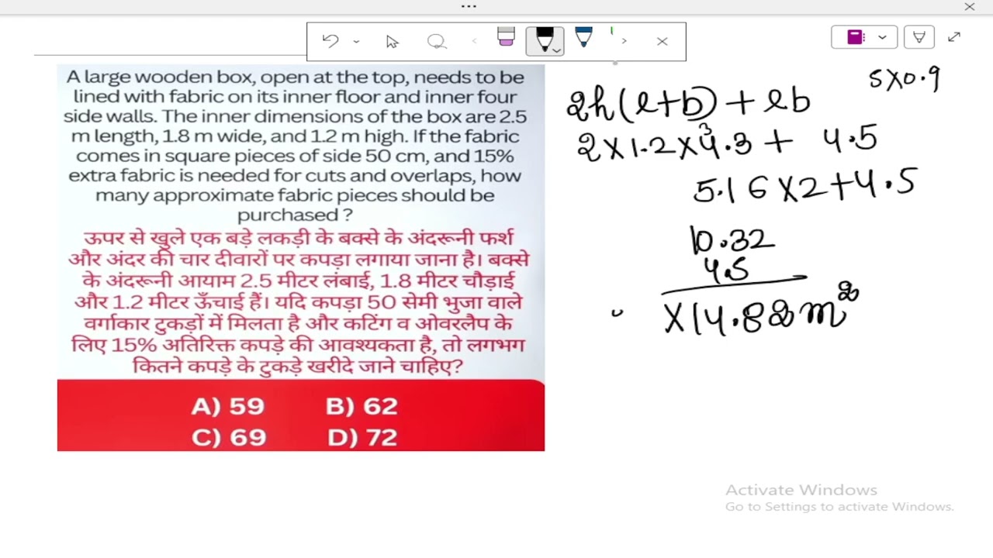Show more pens with right chevron
This screenshot has height=558, width=993.
click(x=624, y=41)
